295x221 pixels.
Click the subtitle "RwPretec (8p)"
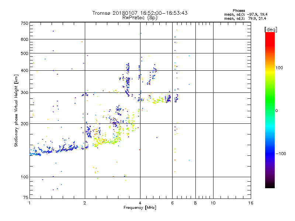point(140,18)
